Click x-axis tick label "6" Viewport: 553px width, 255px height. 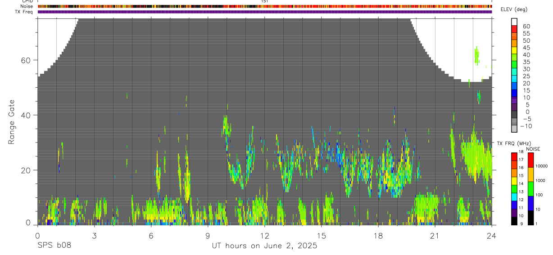[151, 235]
